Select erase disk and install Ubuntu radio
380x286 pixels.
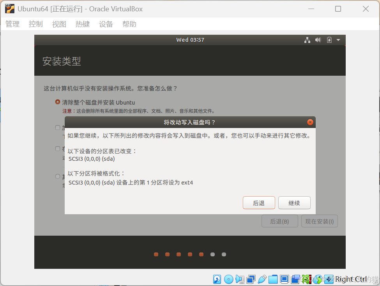58,102
